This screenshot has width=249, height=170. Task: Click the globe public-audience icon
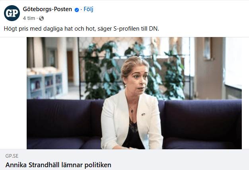(41, 18)
